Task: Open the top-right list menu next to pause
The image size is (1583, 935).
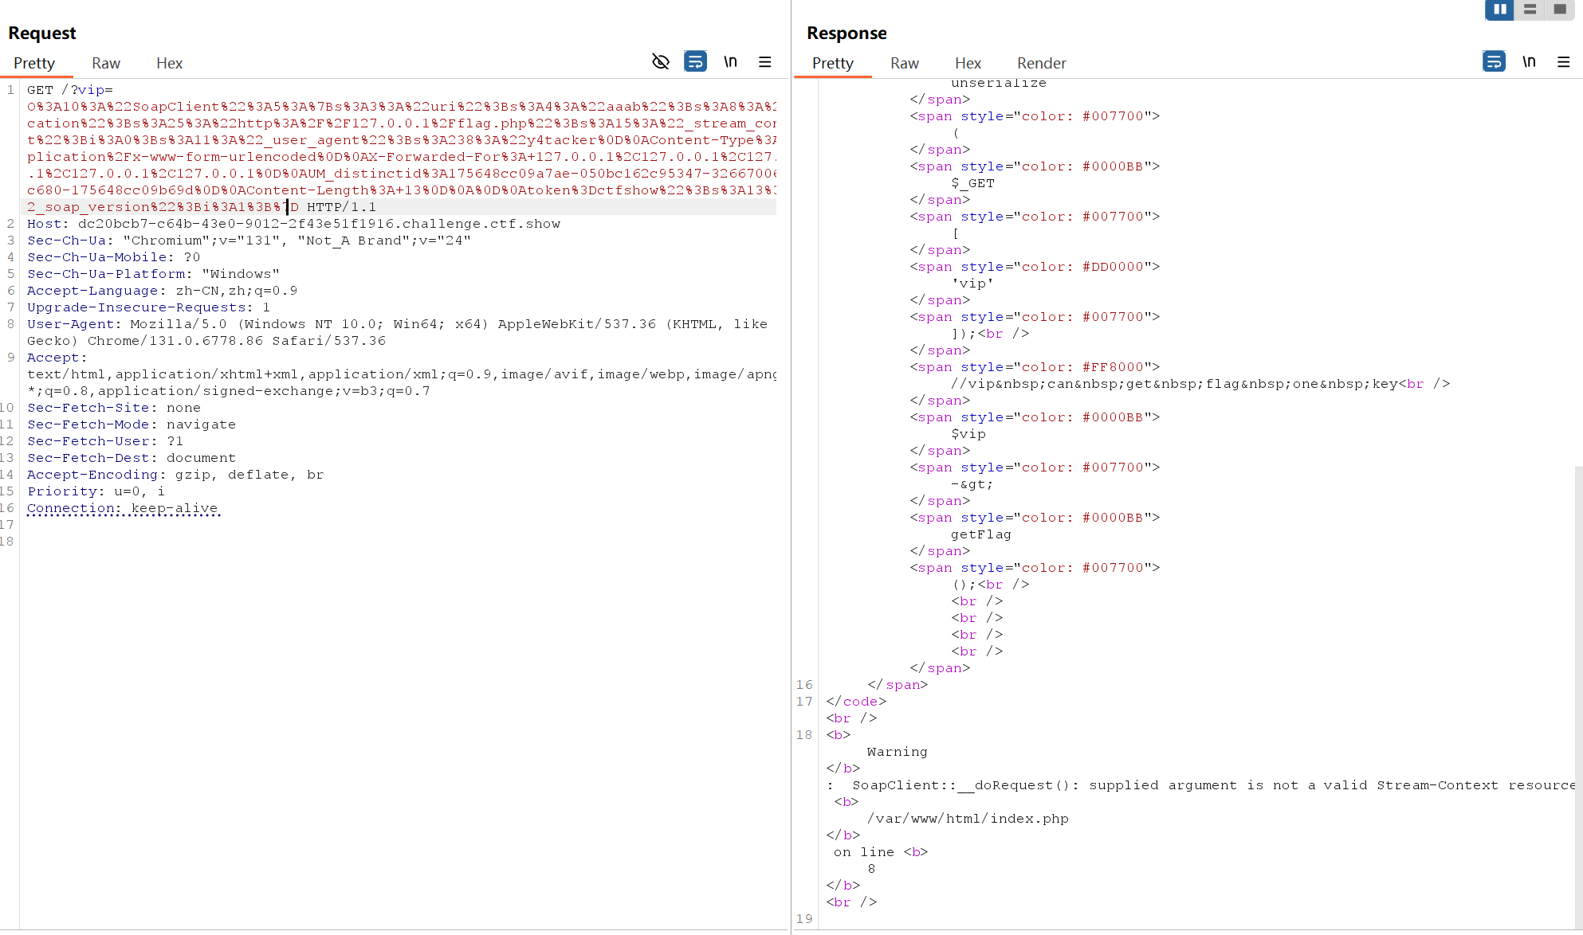Action: click(1530, 10)
